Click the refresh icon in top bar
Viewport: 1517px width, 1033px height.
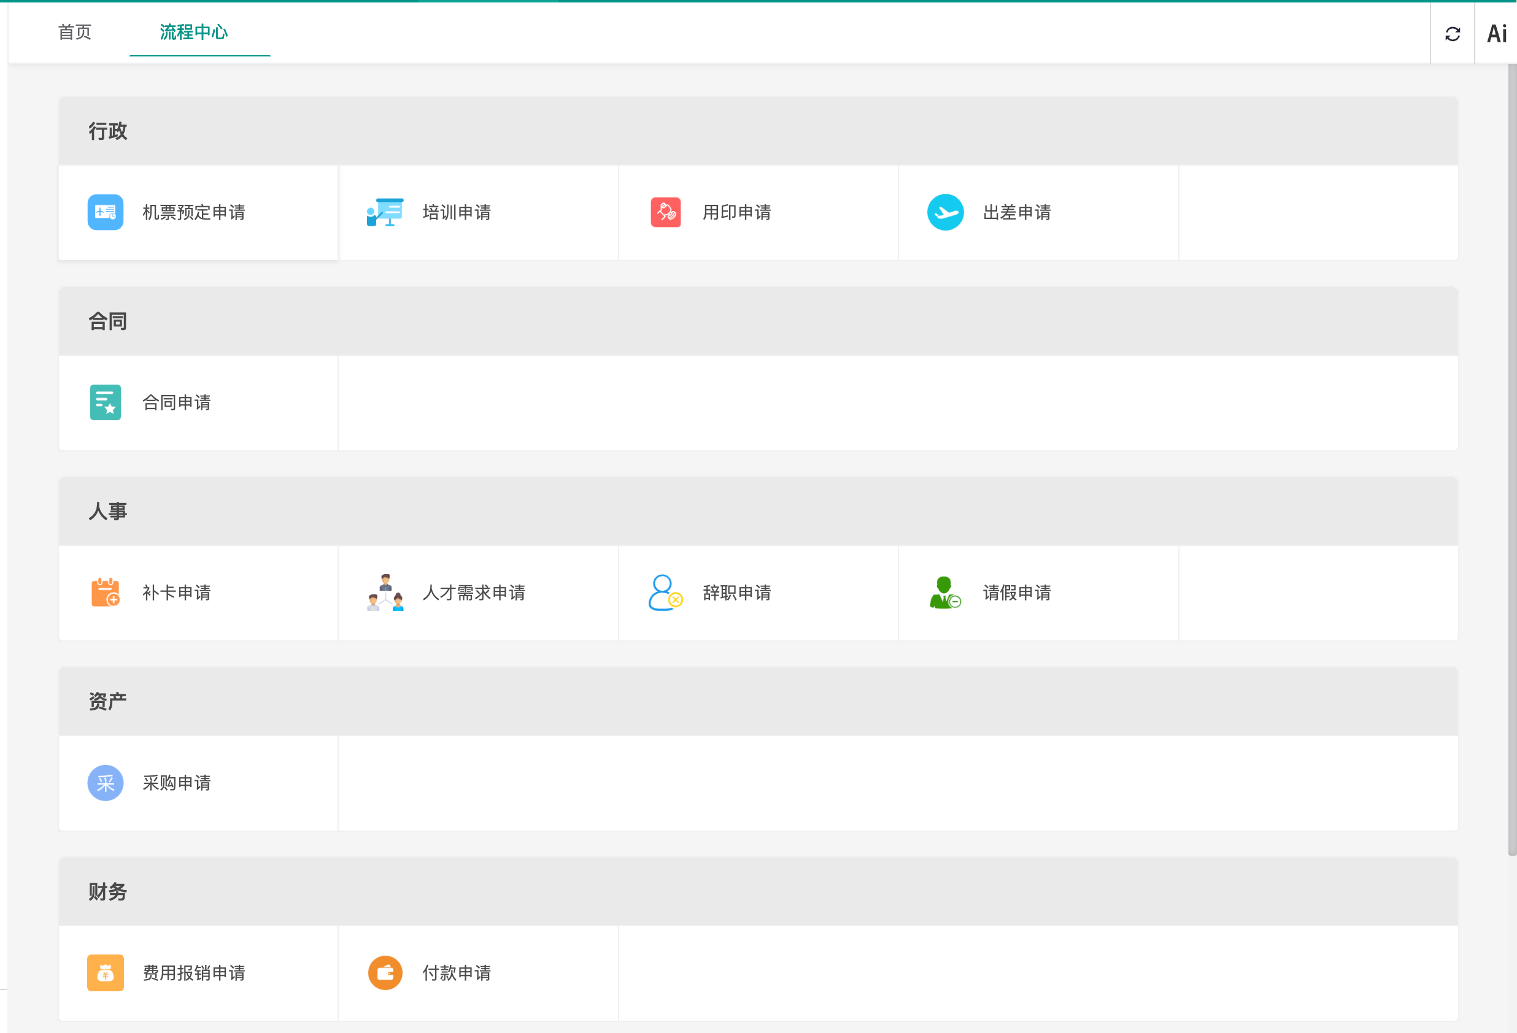[x=1453, y=34]
